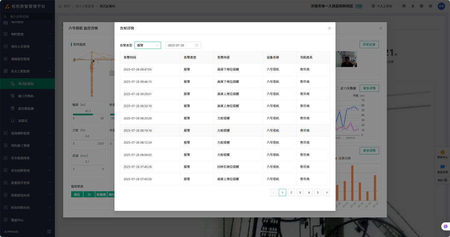Open the 告警类型 dropdown showing 报警

click(147, 45)
